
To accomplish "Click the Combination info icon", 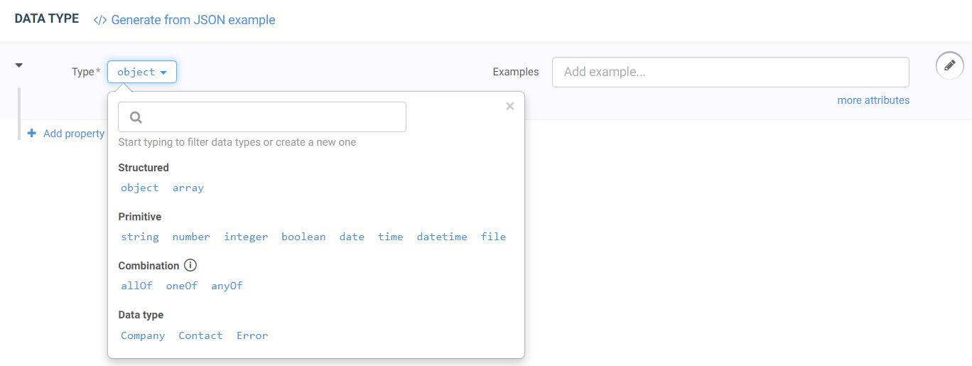I will [190, 265].
